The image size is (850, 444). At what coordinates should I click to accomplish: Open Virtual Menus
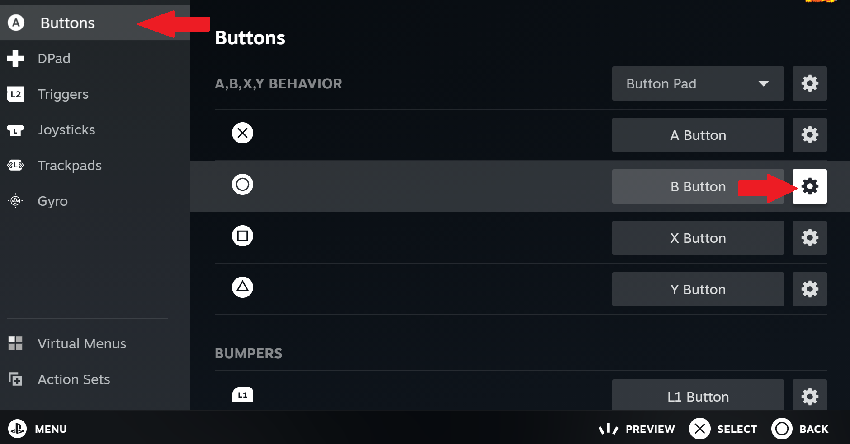82,344
